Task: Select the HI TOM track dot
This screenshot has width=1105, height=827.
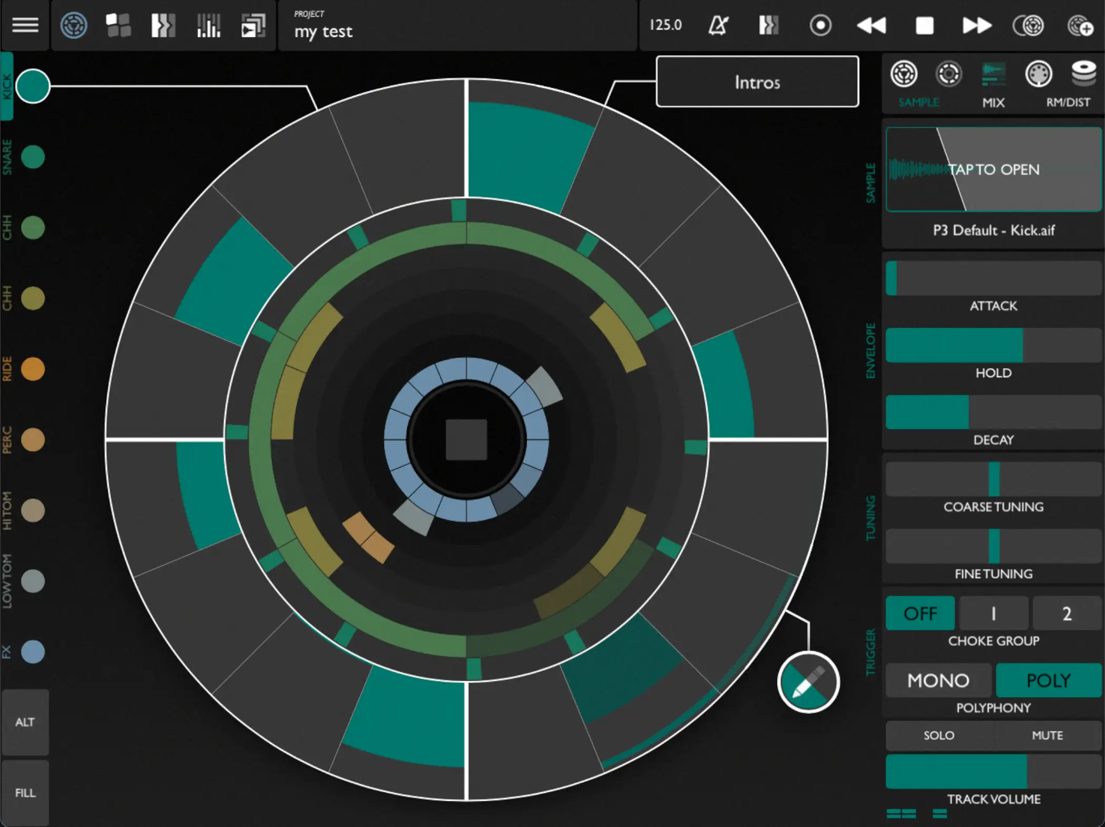Action: click(x=33, y=510)
